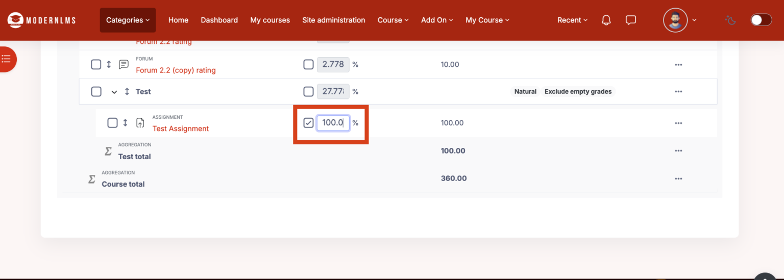Click the 360.00 course total value
Screen dimensions: 784x280
click(454, 179)
